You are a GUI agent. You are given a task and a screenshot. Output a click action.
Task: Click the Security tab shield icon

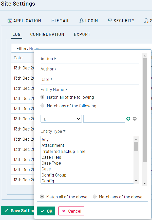coord(110,21)
